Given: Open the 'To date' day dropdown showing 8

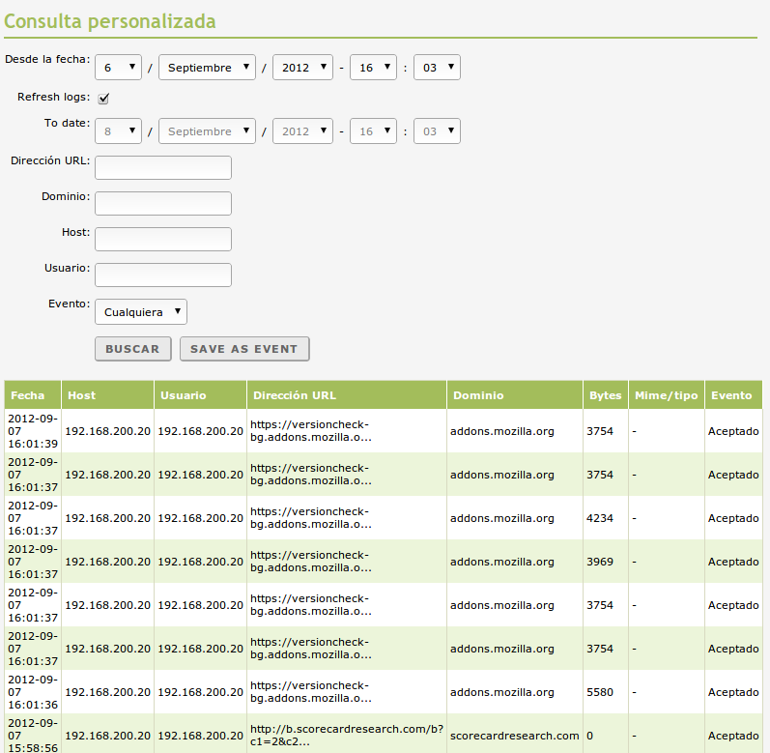Looking at the screenshot, I should [x=118, y=131].
